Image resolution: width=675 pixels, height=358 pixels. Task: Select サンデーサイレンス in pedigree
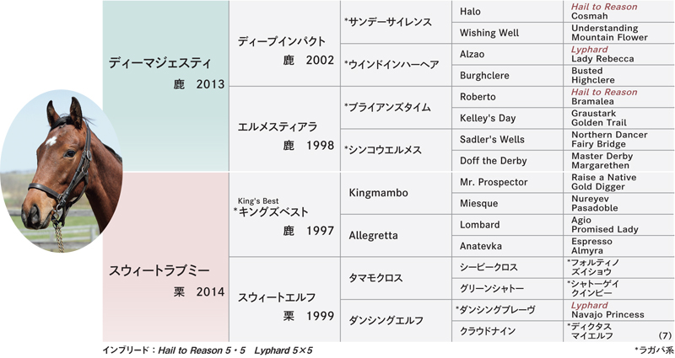[x=396, y=22]
